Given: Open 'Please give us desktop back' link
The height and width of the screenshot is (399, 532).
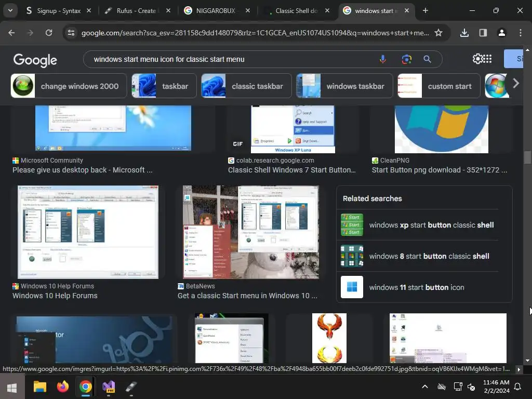Looking at the screenshot, I should (83, 170).
